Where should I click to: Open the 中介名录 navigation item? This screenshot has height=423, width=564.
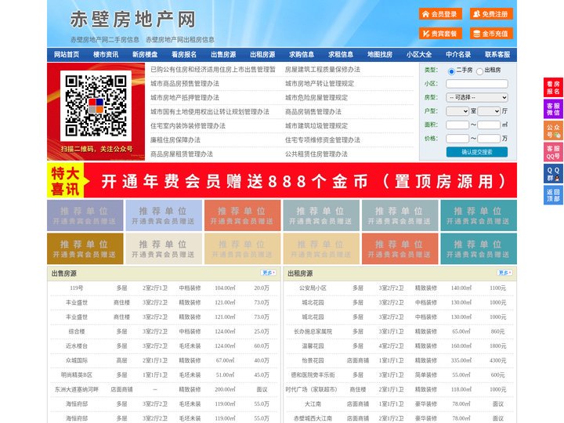(458, 55)
